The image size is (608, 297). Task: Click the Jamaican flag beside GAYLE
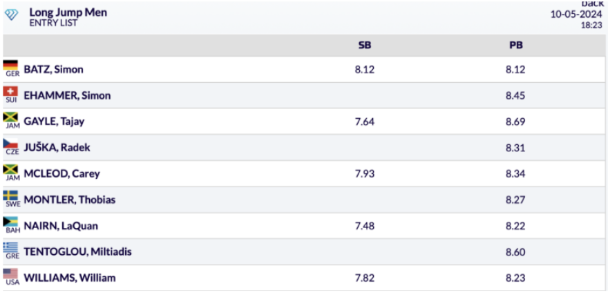pyautogui.click(x=11, y=119)
